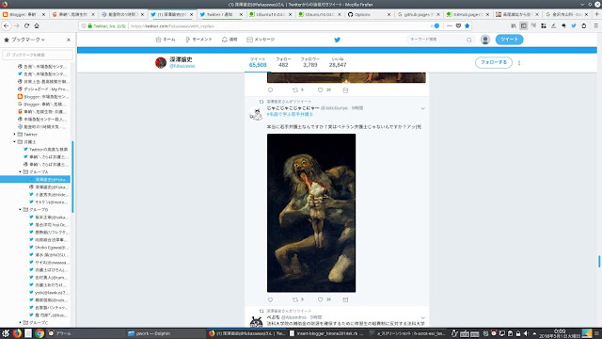Open Messages in Twitter nav

point(261,40)
